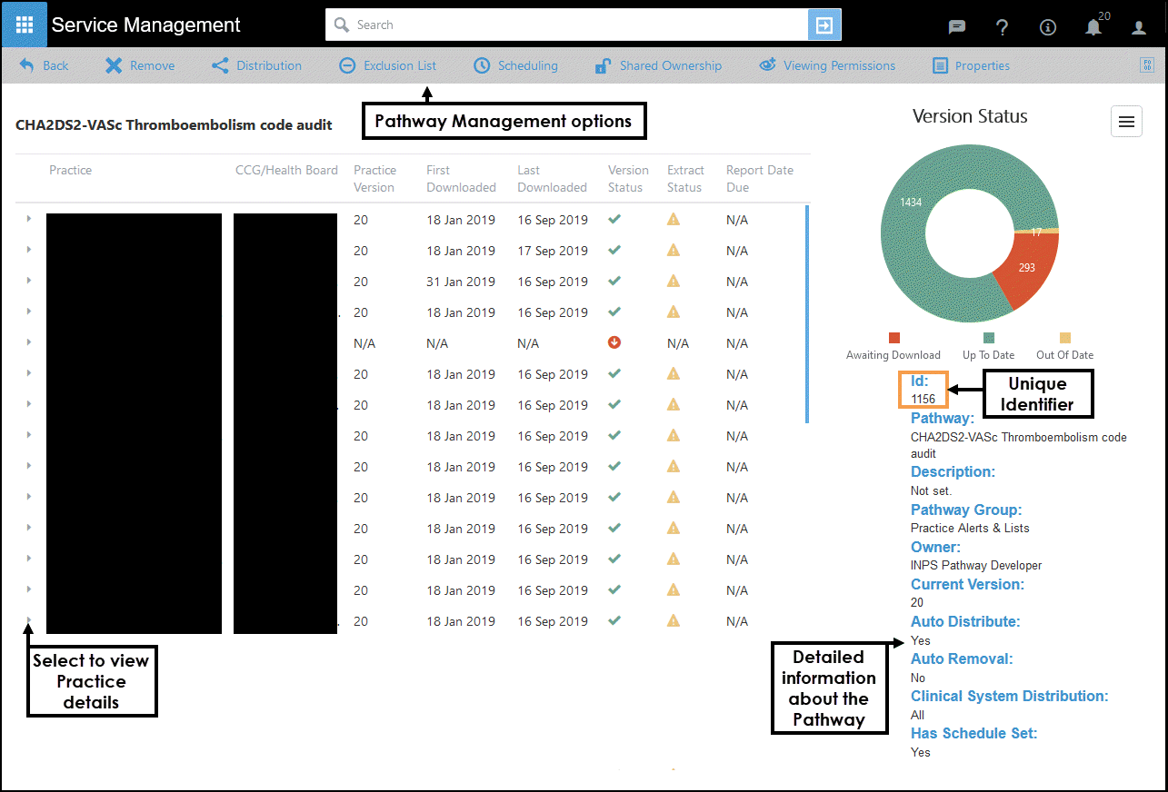1168x792 pixels.
Task: Open the user profile icon
Action: coord(1139,27)
